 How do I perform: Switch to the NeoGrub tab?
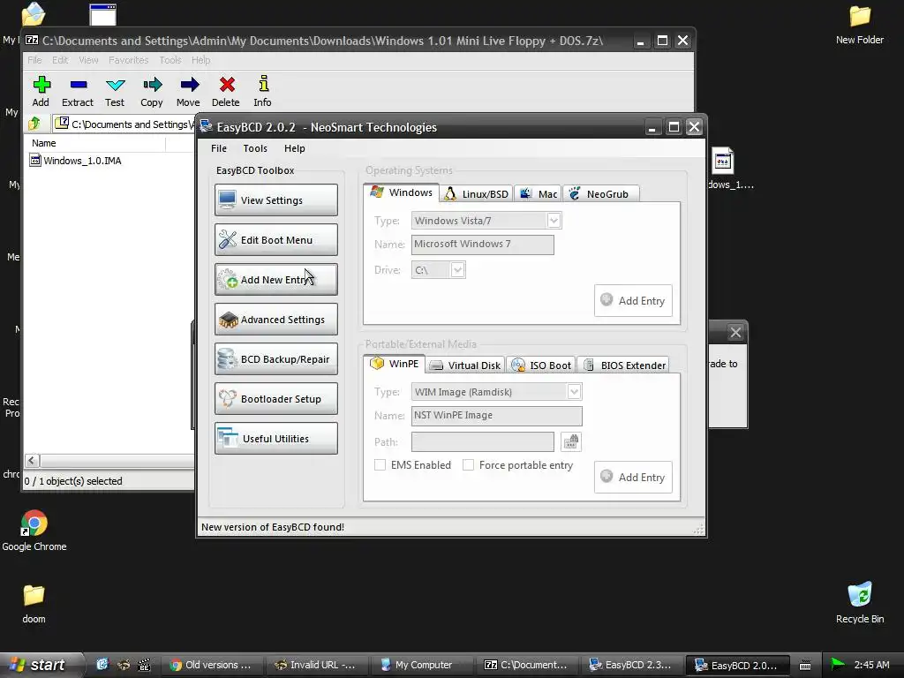600,193
